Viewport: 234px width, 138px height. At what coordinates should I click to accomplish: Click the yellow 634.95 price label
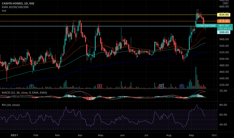[x=224, y=15]
